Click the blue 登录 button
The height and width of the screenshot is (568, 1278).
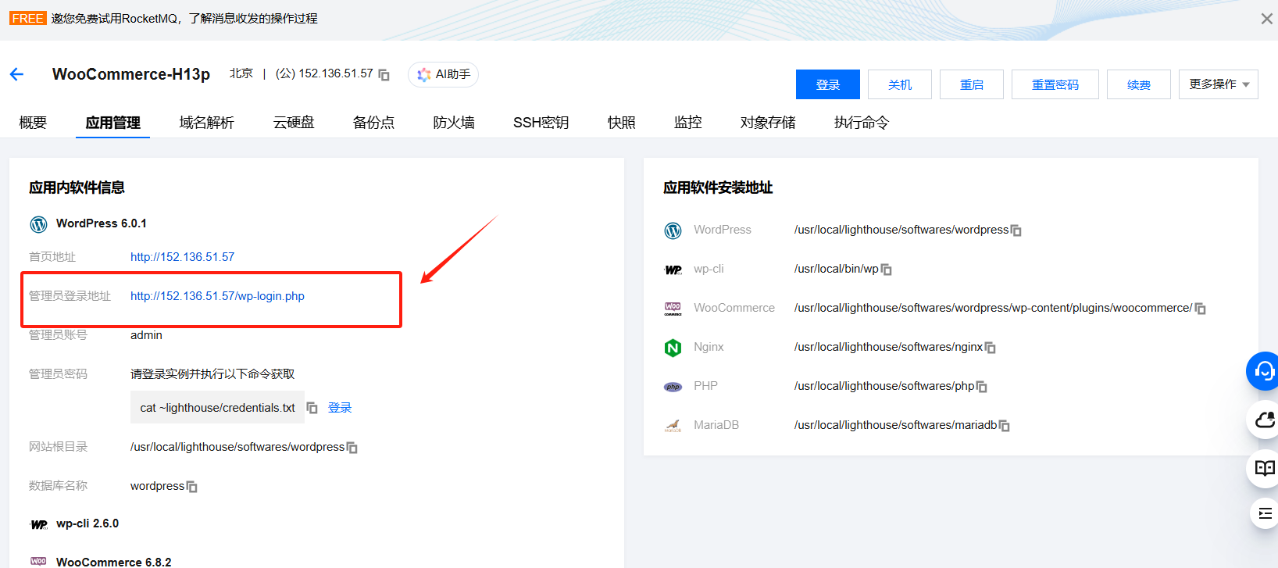pyautogui.click(x=828, y=84)
